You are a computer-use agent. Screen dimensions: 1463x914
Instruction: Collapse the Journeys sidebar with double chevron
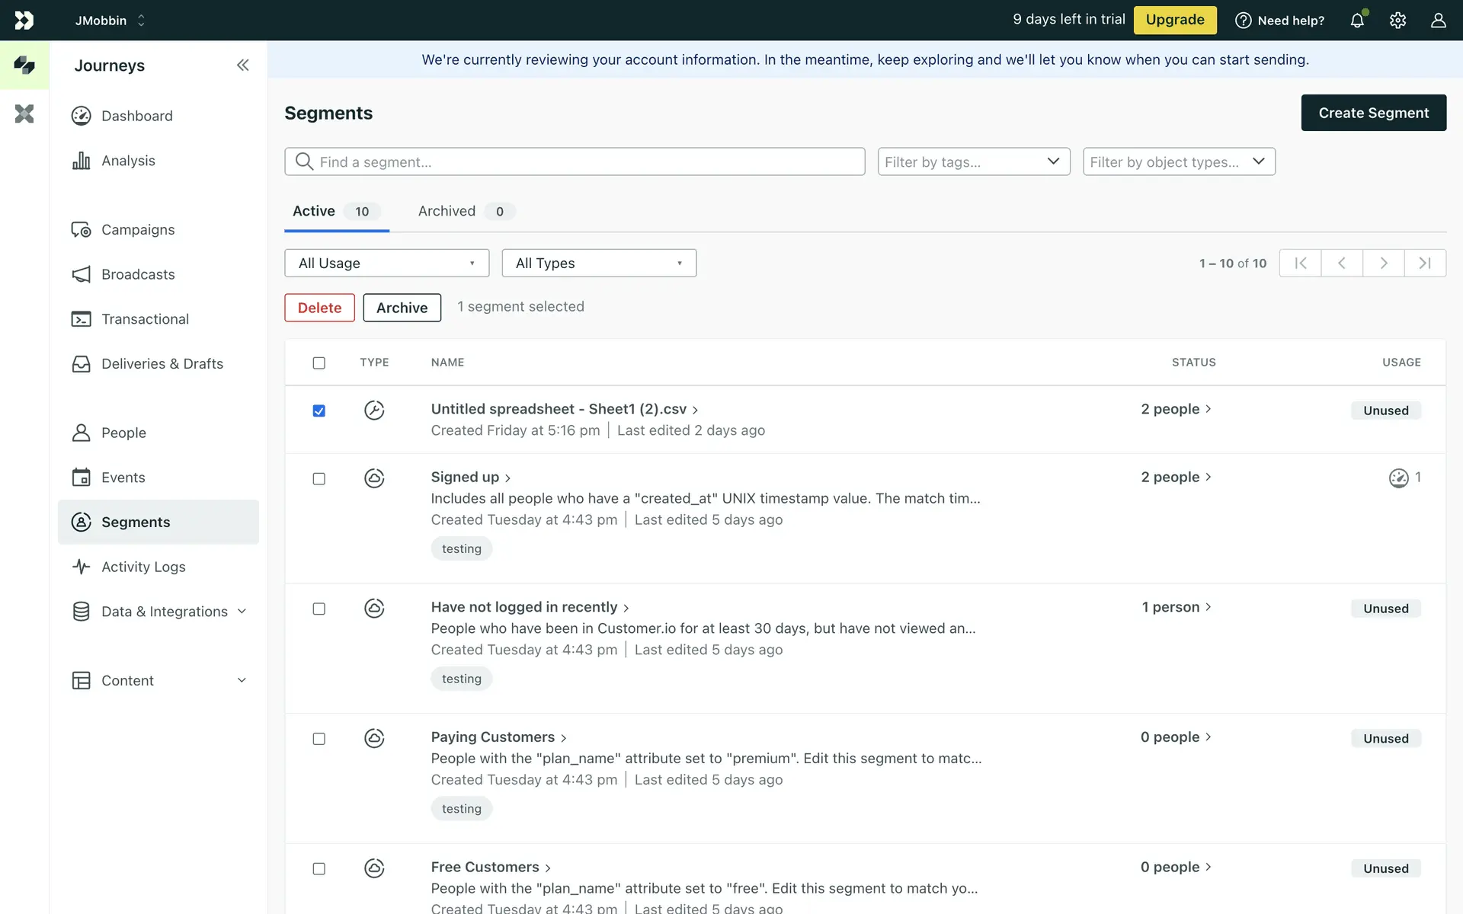pos(242,66)
